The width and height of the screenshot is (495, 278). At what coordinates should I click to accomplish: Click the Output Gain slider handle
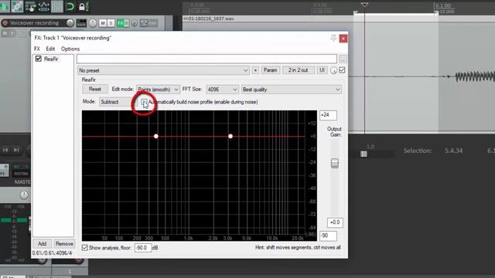coord(335,163)
